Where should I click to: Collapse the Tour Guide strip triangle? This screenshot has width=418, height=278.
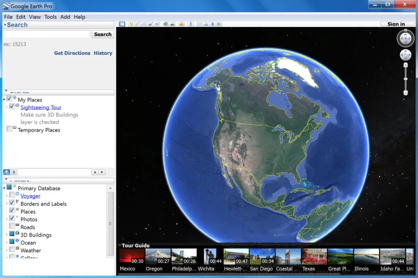pos(120,245)
